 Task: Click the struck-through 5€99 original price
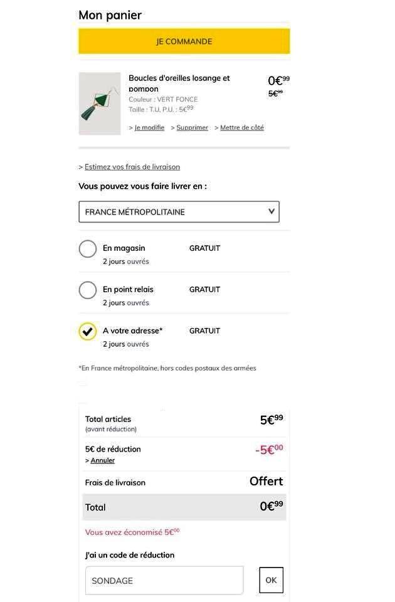point(275,93)
